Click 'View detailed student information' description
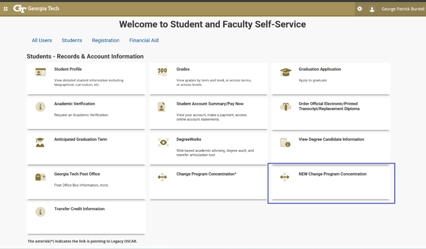Screen dimensions: 426x249 [x=89, y=82]
